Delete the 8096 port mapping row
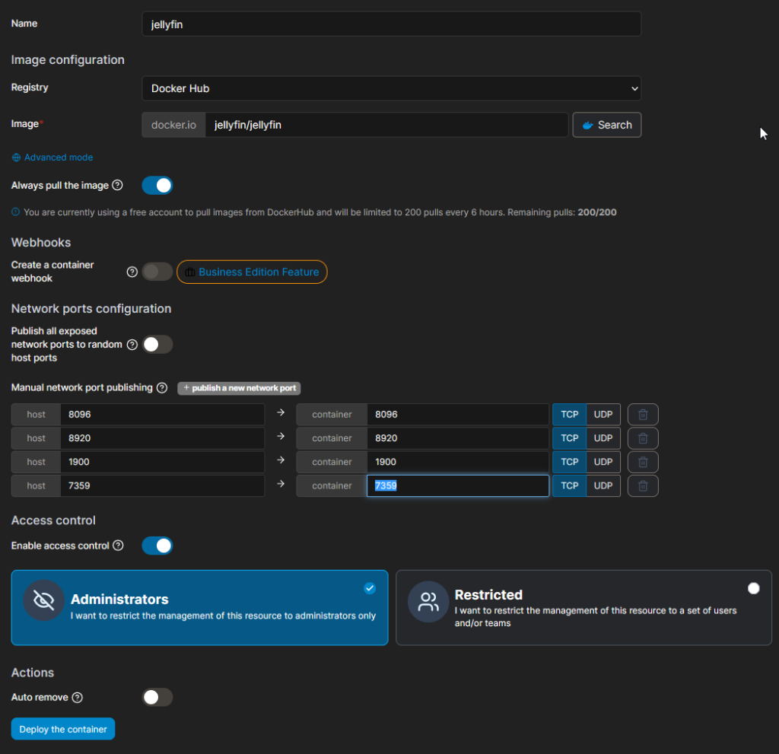The width and height of the screenshot is (779, 754). (642, 415)
